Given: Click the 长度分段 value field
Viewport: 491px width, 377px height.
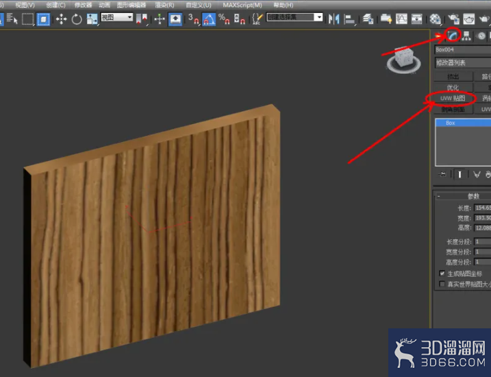Looking at the screenshot, I should coord(483,241).
